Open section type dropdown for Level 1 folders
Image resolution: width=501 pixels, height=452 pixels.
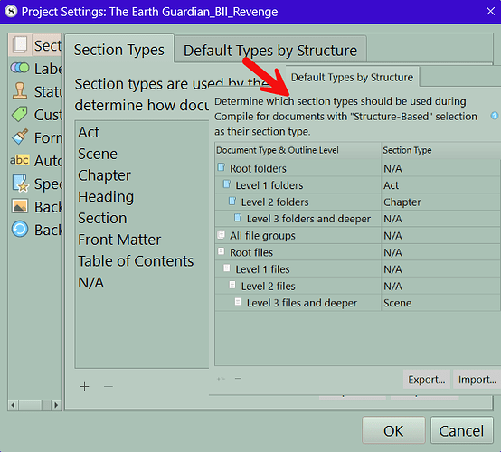point(440,185)
